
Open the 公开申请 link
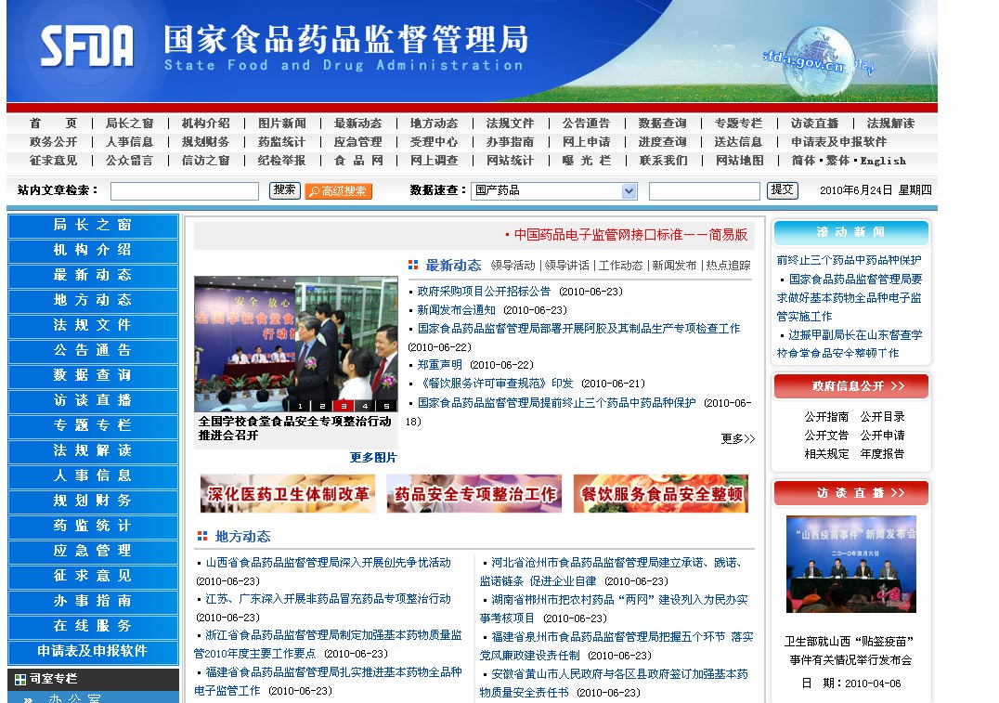[x=882, y=436]
